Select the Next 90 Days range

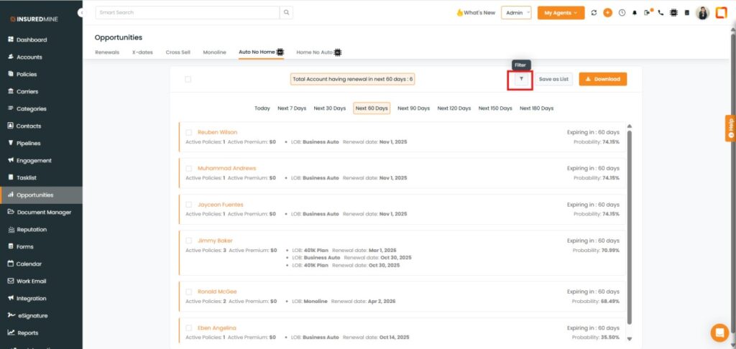[x=413, y=108]
